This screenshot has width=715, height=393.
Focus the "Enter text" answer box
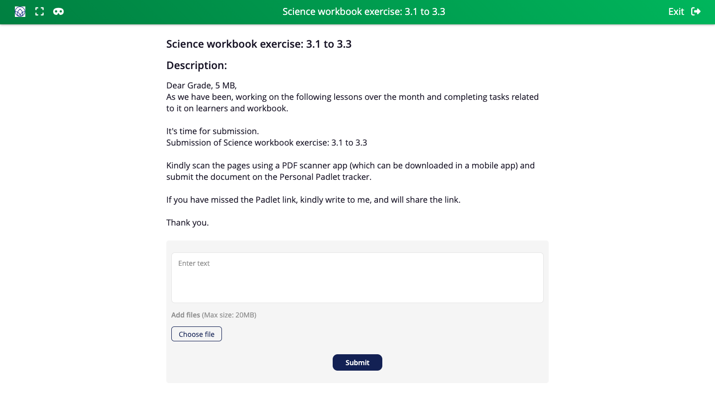[357, 277]
